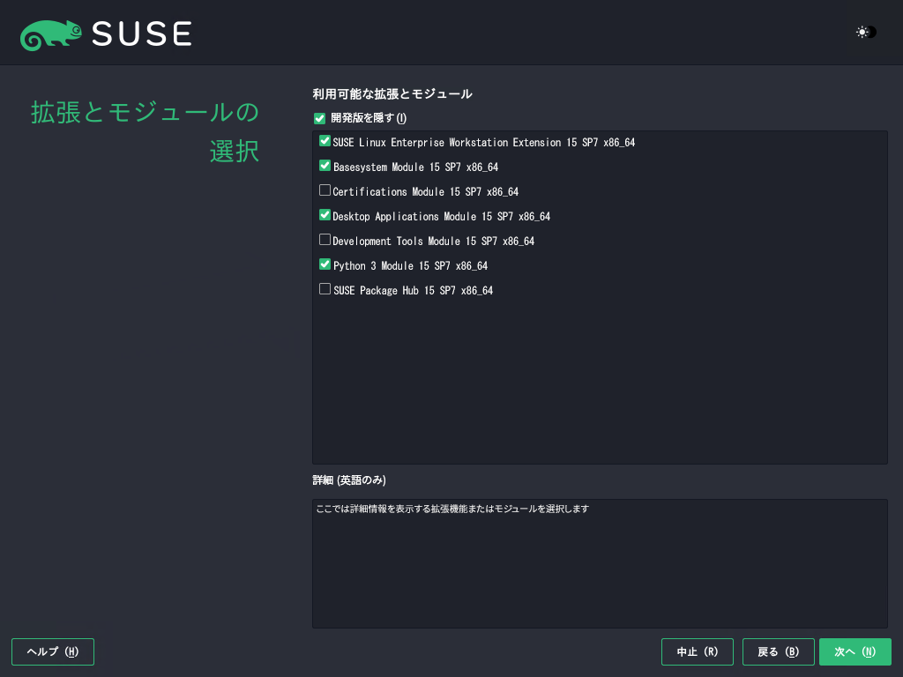Click the 中止 (R) abort button
Screen dimensions: 903x677
698,651
